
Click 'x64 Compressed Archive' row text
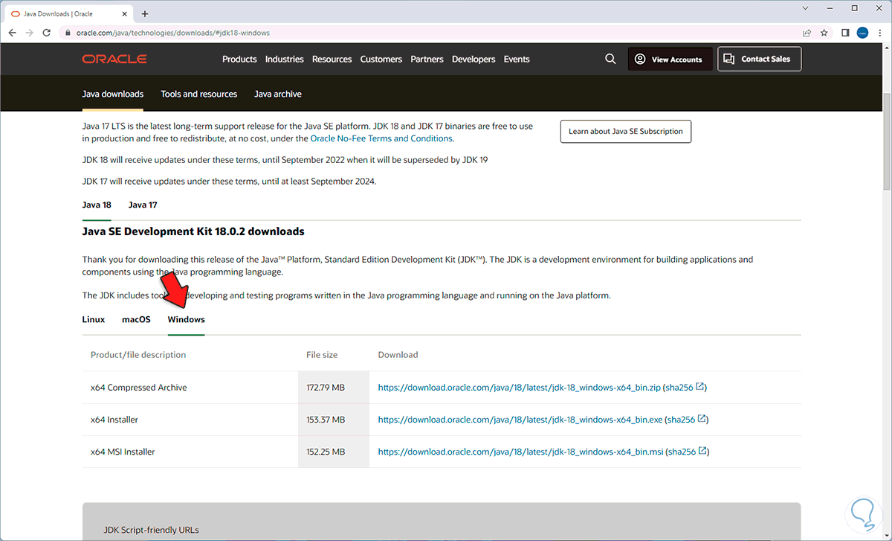pos(138,387)
